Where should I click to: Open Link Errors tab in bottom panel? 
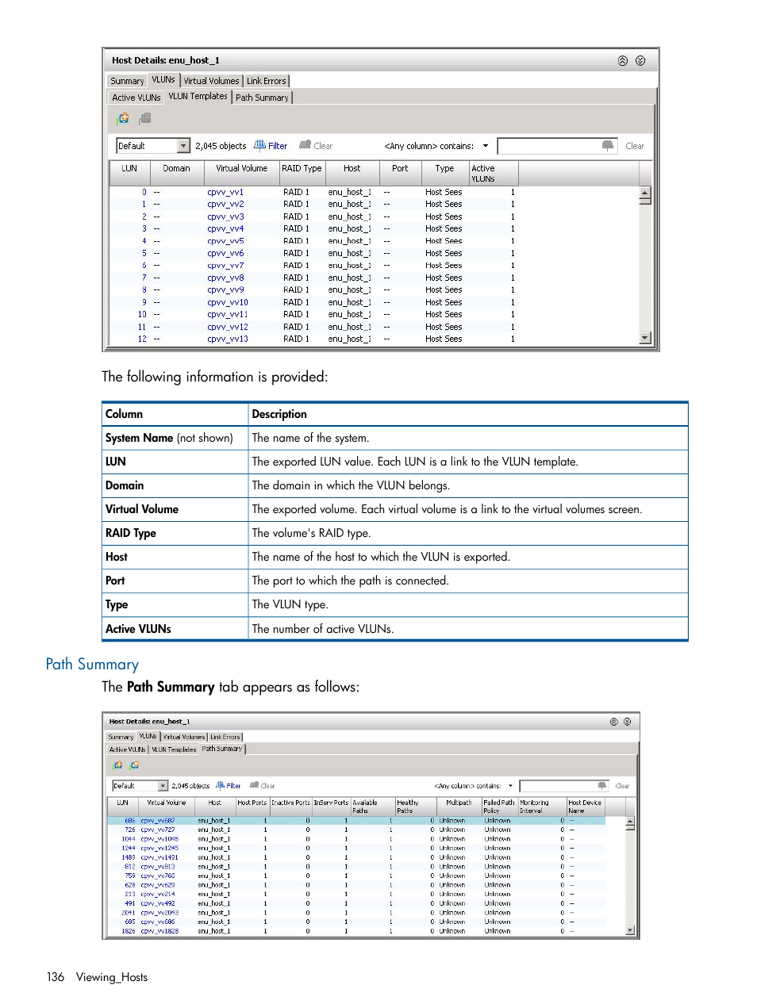(x=225, y=737)
